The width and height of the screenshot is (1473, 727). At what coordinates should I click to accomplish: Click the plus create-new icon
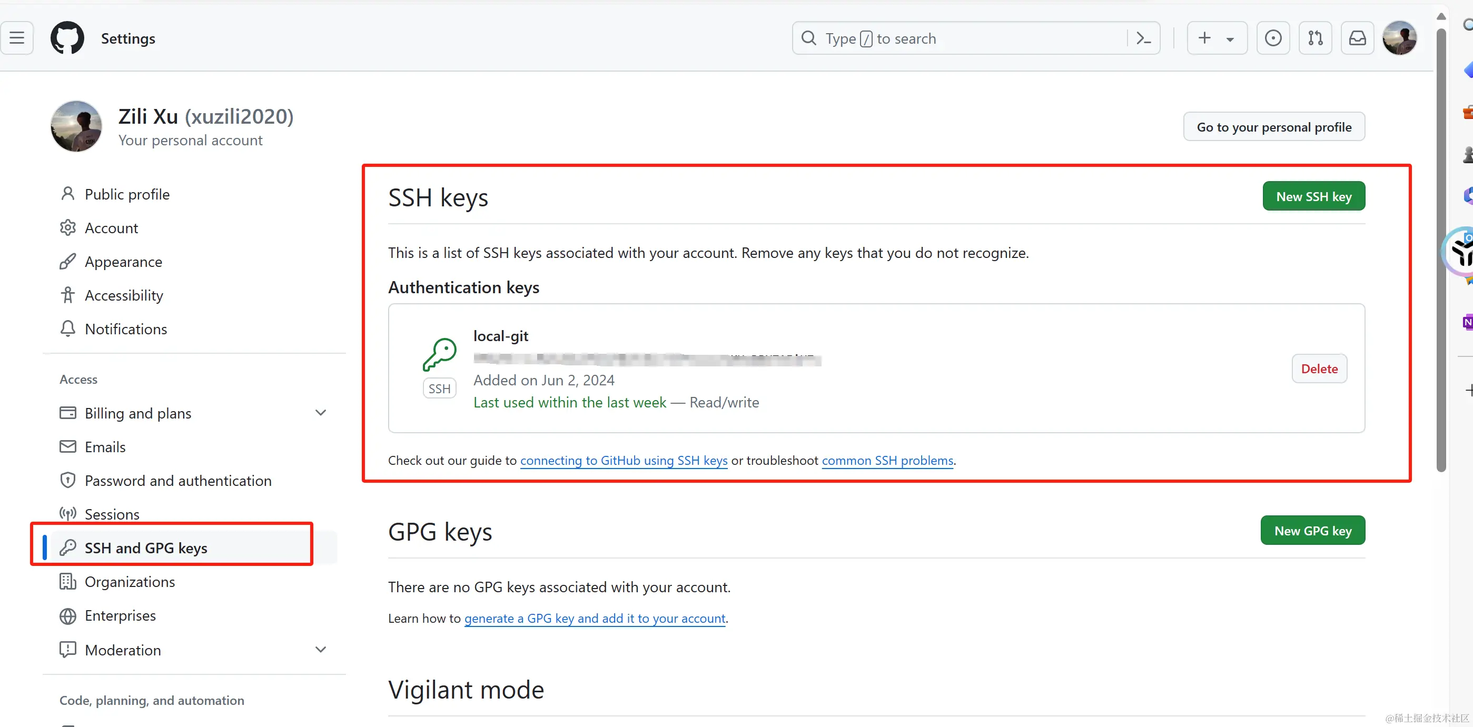click(x=1204, y=38)
